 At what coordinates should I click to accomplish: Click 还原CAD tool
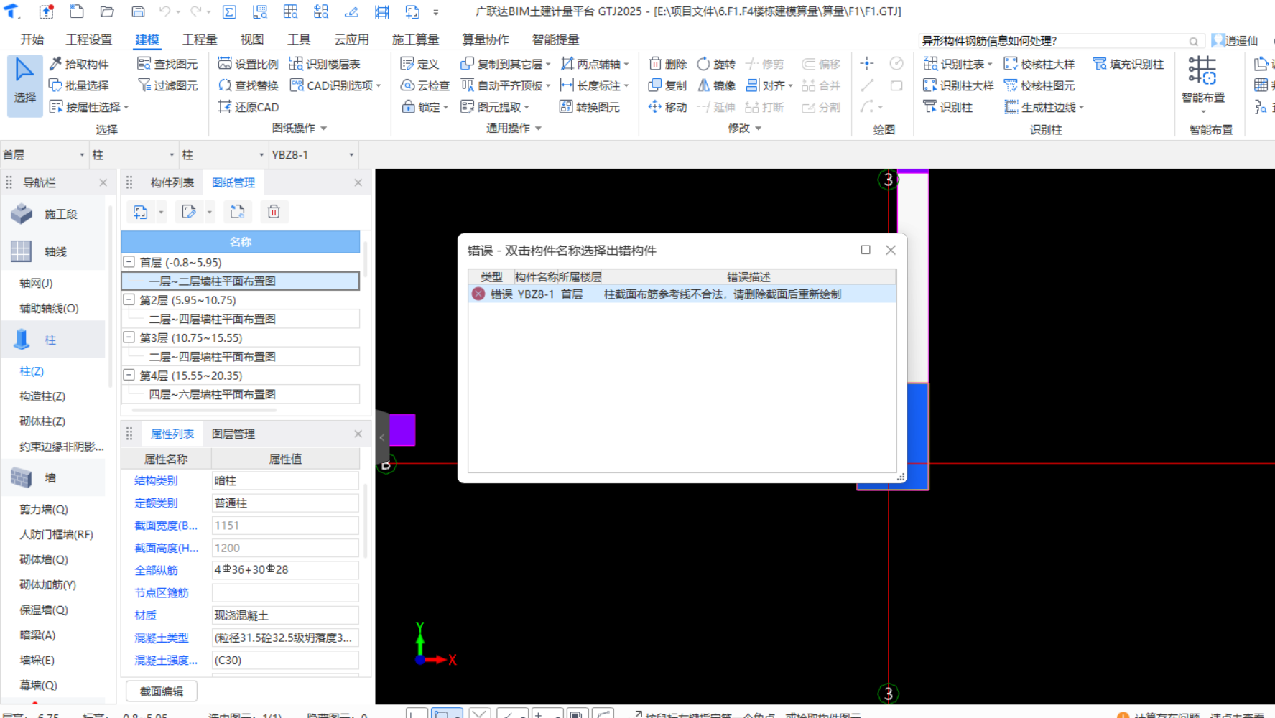click(249, 107)
